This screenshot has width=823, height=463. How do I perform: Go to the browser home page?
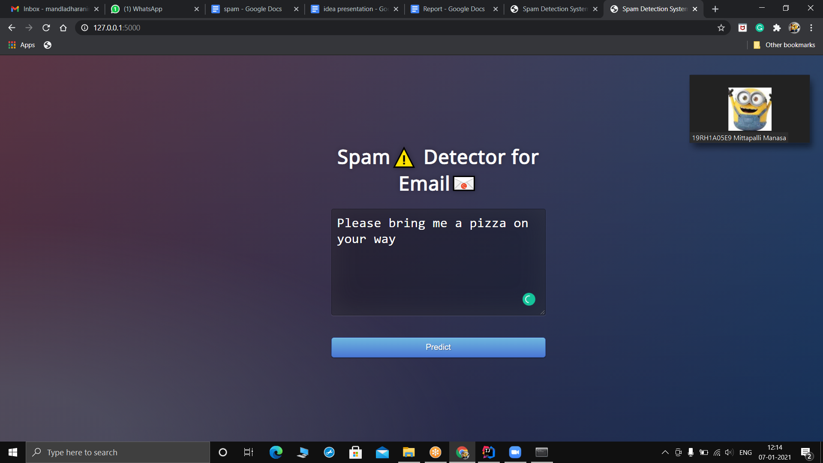click(63, 28)
